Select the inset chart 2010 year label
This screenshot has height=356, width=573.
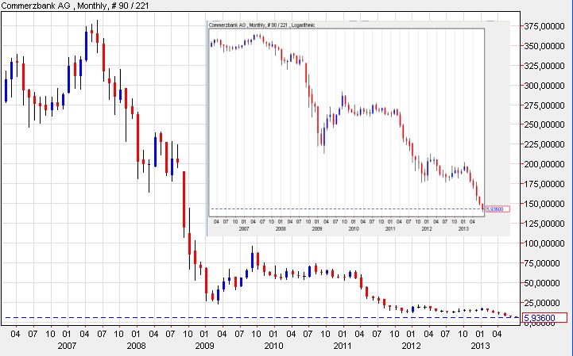click(354, 228)
